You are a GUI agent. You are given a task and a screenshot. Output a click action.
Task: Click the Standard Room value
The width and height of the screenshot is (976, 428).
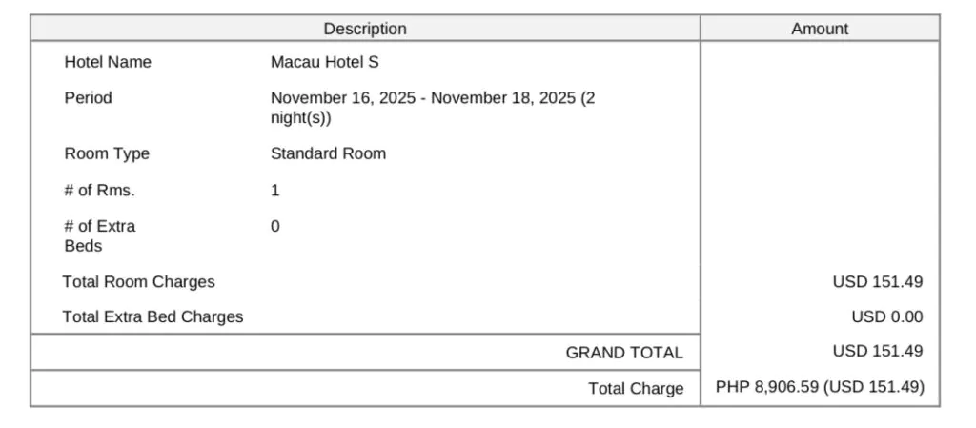pyautogui.click(x=328, y=153)
